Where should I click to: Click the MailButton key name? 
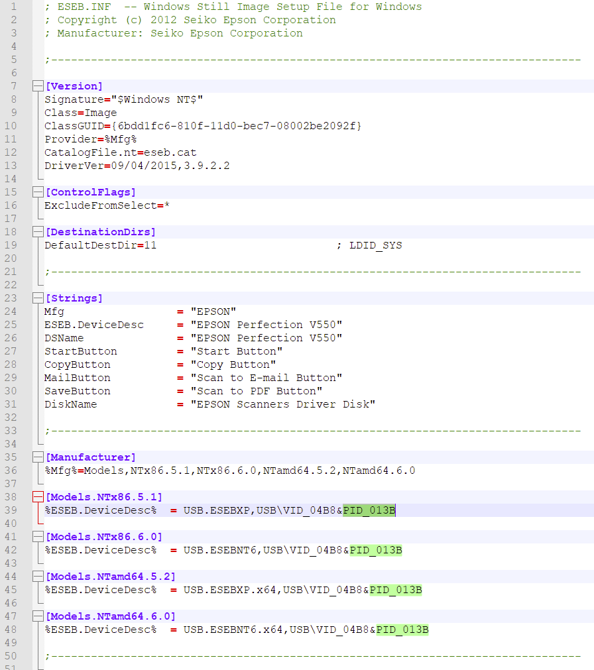coord(78,377)
